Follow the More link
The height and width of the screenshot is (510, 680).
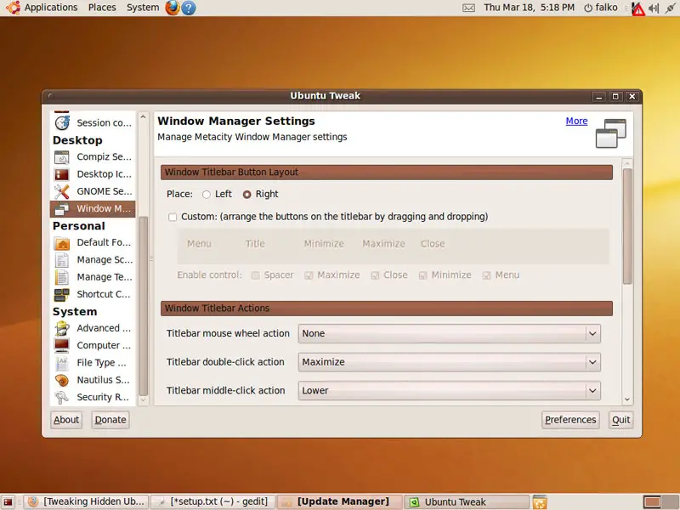[576, 121]
